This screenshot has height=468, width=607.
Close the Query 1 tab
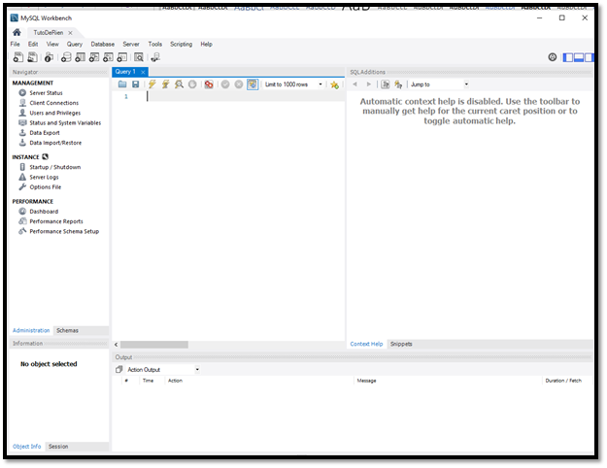coord(143,72)
